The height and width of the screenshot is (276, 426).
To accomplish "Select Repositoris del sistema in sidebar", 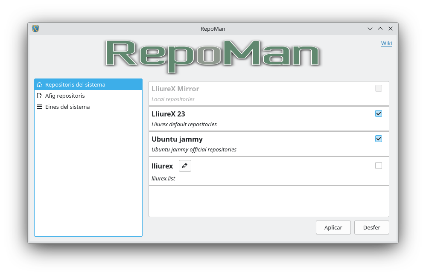I will pyautogui.click(x=88, y=84).
